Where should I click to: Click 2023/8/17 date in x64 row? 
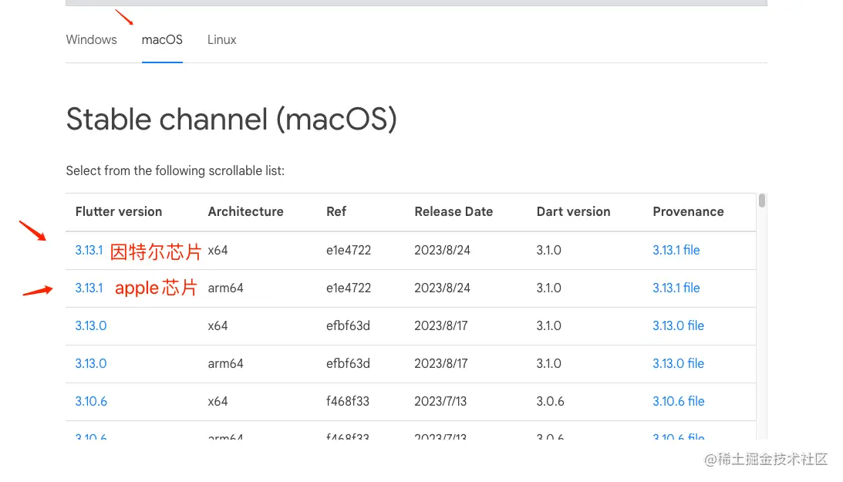pos(441,325)
